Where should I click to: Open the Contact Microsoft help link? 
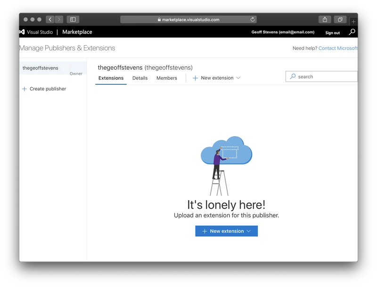(338, 48)
